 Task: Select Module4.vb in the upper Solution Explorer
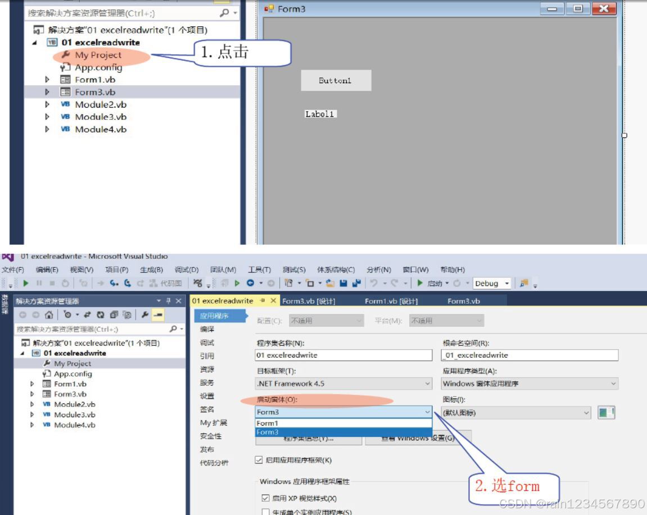tap(101, 129)
